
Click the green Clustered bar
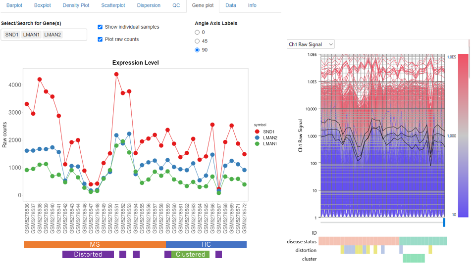coord(190,255)
